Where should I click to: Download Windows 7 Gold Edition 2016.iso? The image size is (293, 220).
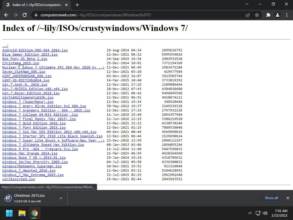[34, 123]
